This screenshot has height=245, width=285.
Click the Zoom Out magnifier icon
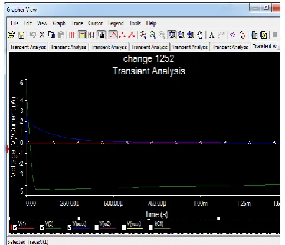tap(153, 35)
